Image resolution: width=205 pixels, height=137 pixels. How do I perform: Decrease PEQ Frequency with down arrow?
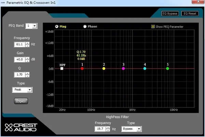coord(27,46)
